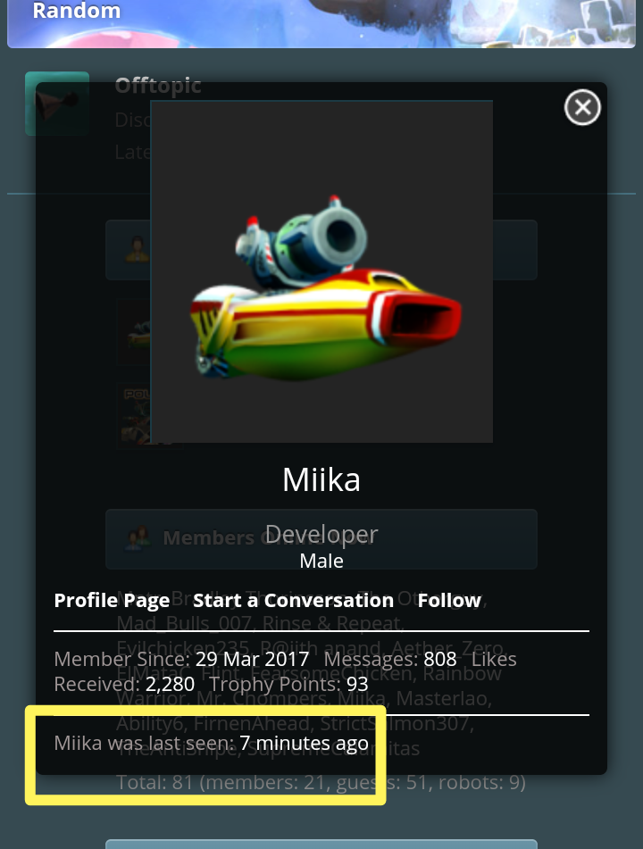
Task: Click the Offtopic forum megaphone icon
Action: (57, 103)
